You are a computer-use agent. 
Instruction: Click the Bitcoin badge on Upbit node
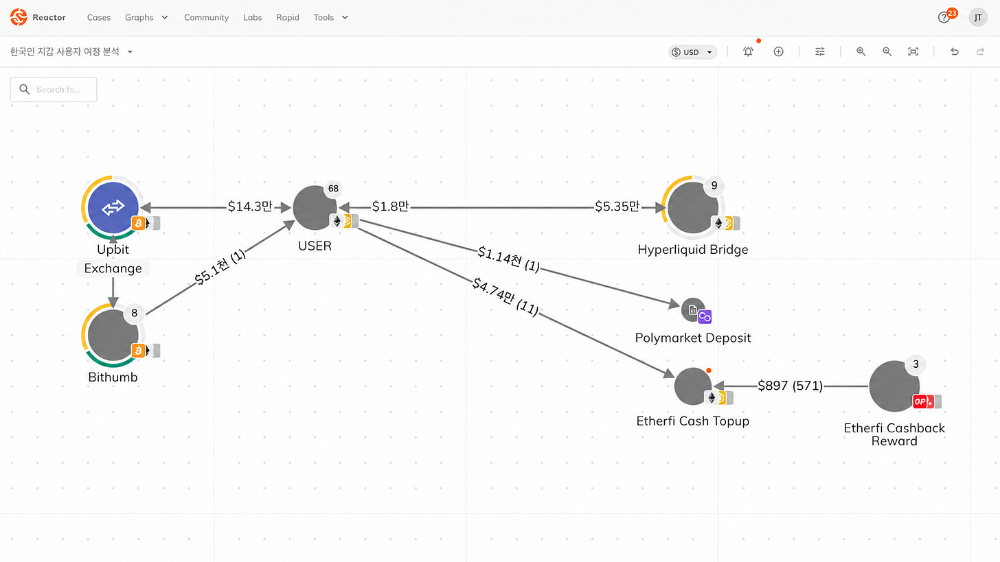coord(139,223)
